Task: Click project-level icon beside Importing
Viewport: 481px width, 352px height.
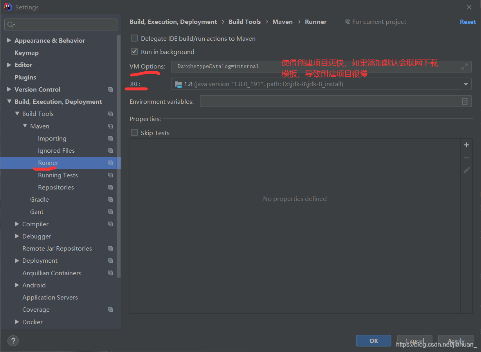Action: (111, 138)
